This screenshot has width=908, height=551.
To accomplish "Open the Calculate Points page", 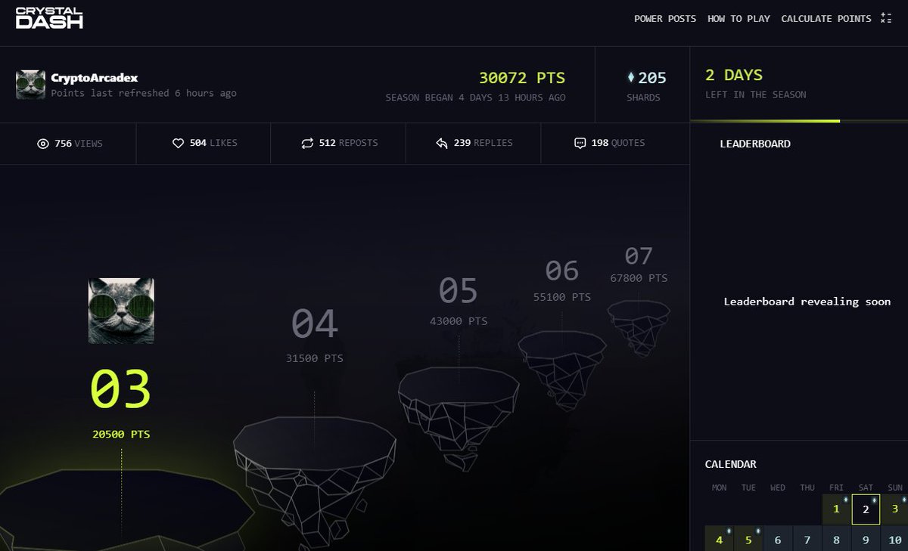I will pyautogui.click(x=826, y=19).
